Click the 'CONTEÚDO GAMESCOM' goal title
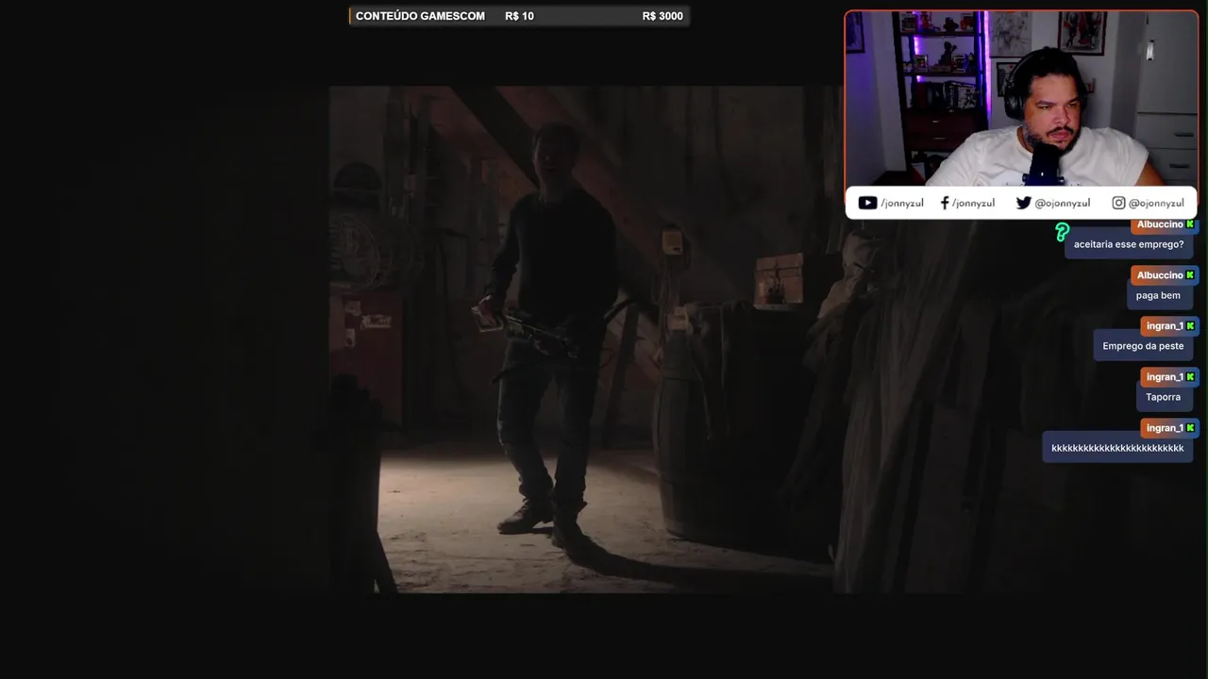 coord(420,16)
